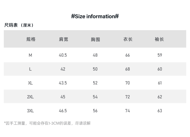Image resolution: width=190 pixels, height=137 pixels.
Task: Click the 袖长 column header
Action: coord(159,39)
